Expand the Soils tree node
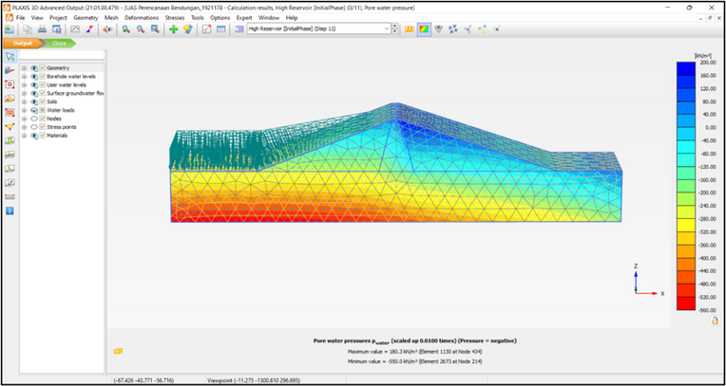This screenshot has height=386, width=726. click(x=24, y=101)
